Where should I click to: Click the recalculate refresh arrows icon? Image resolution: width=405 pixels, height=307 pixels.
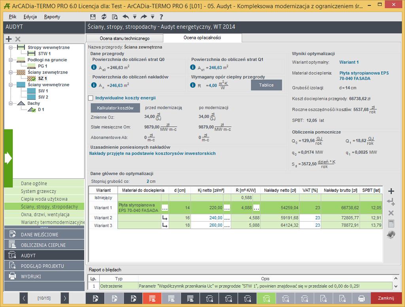[104, 17]
